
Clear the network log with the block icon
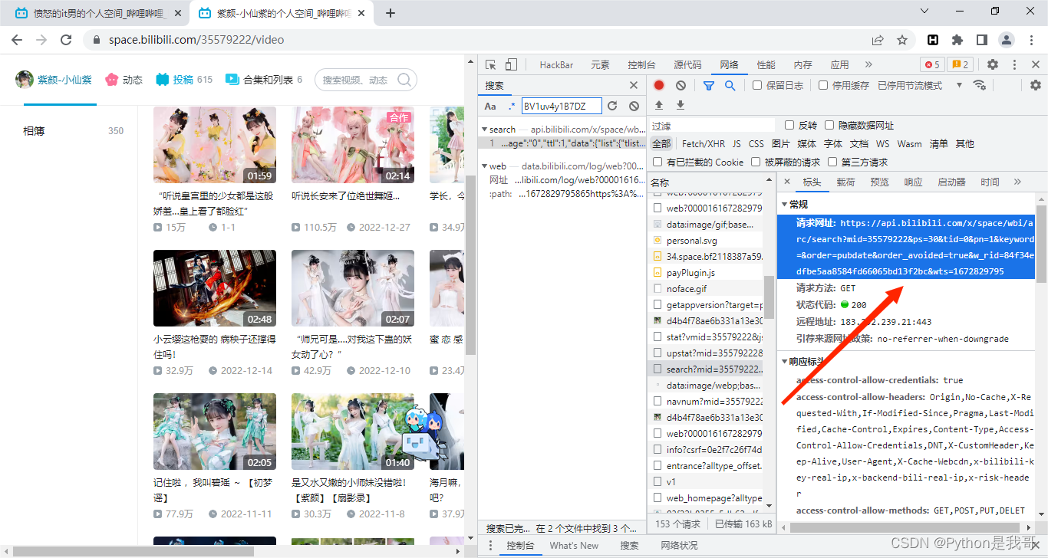click(680, 85)
